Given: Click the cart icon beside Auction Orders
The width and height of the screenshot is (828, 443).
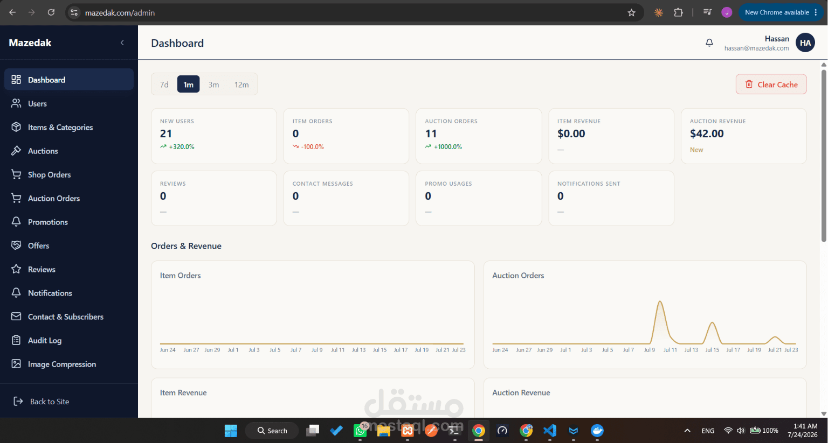Looking at the screenshot, I should point(16,198).
